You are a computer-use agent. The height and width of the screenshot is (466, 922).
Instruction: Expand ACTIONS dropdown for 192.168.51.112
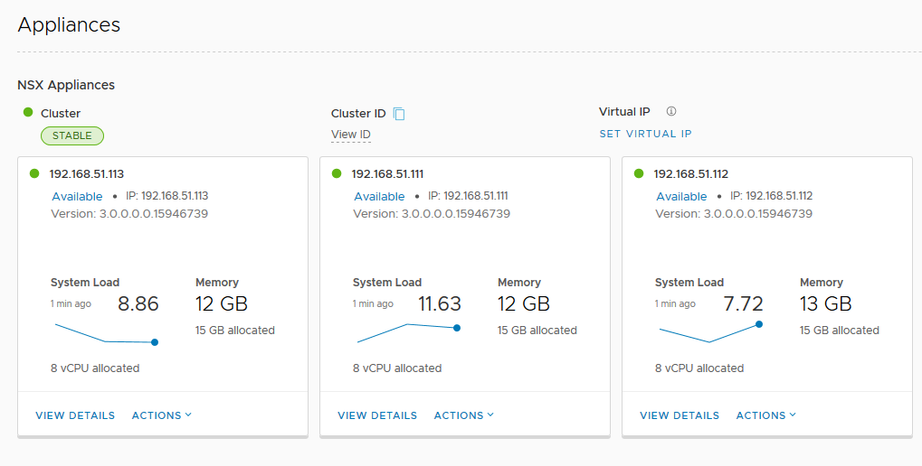coord(766,415)
